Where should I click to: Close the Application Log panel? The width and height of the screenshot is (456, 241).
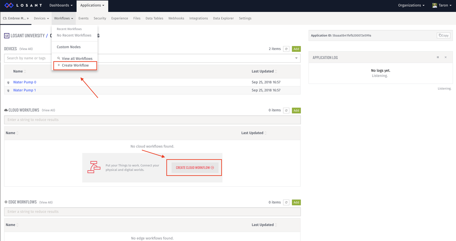pos(445,57)
